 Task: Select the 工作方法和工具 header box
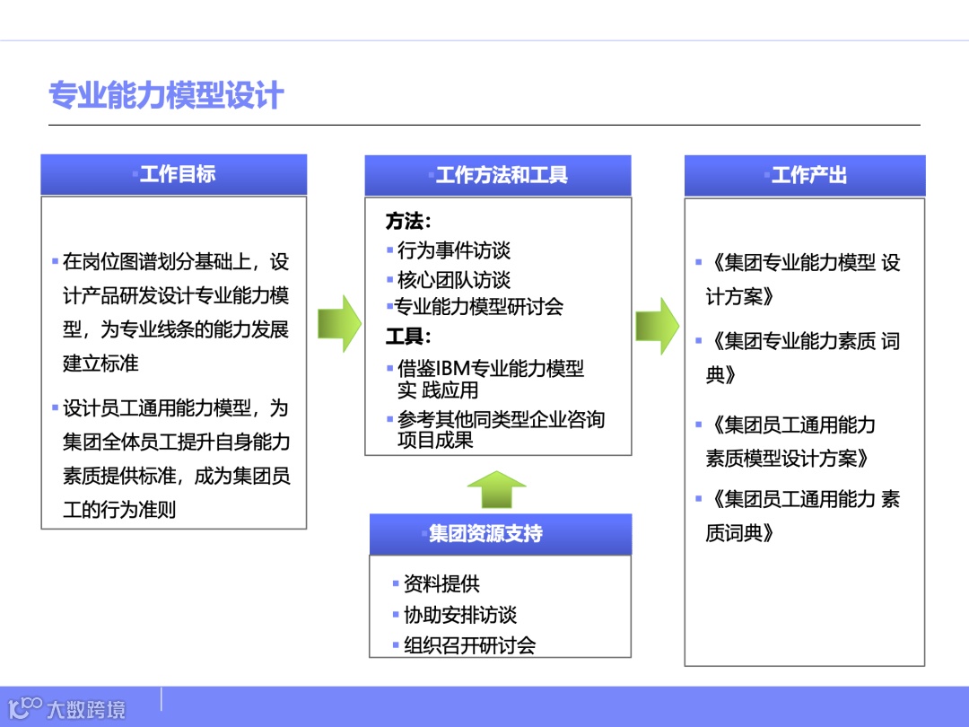pyautogui.click(x=498, y=175)
